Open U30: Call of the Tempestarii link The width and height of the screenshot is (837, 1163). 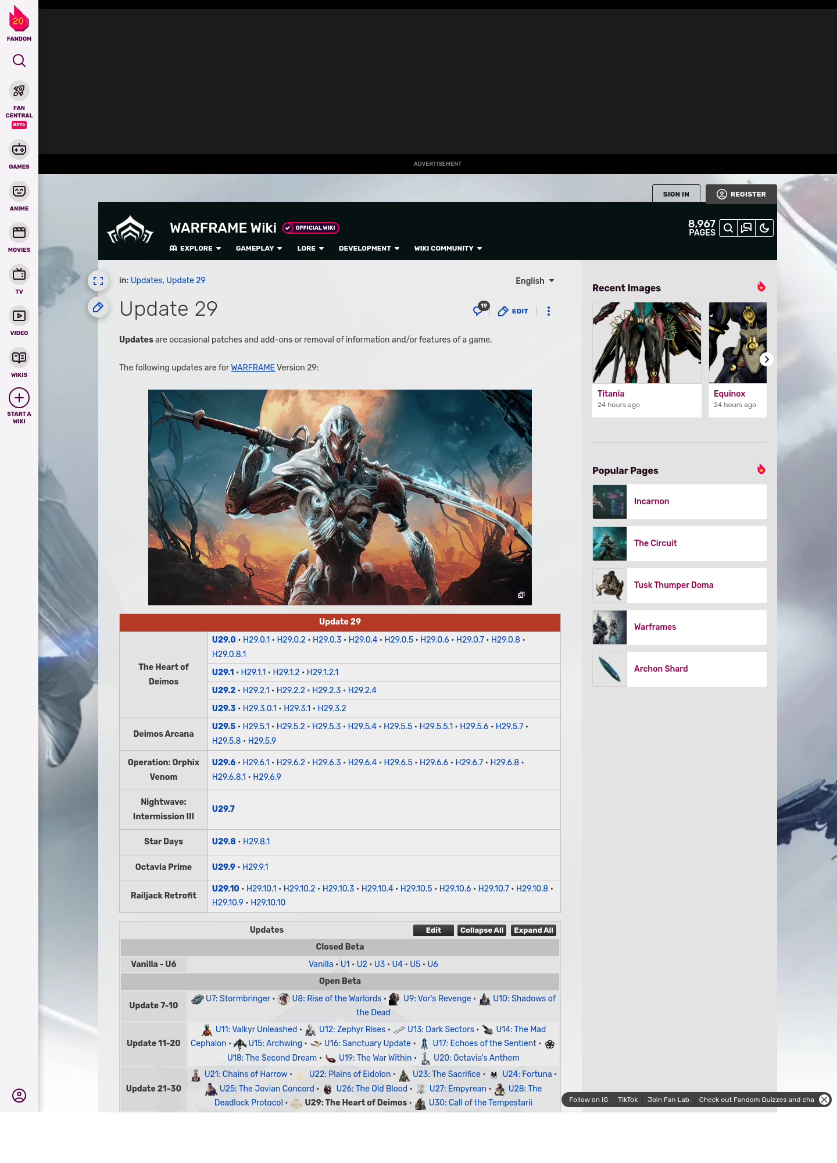coord(481,1103)
